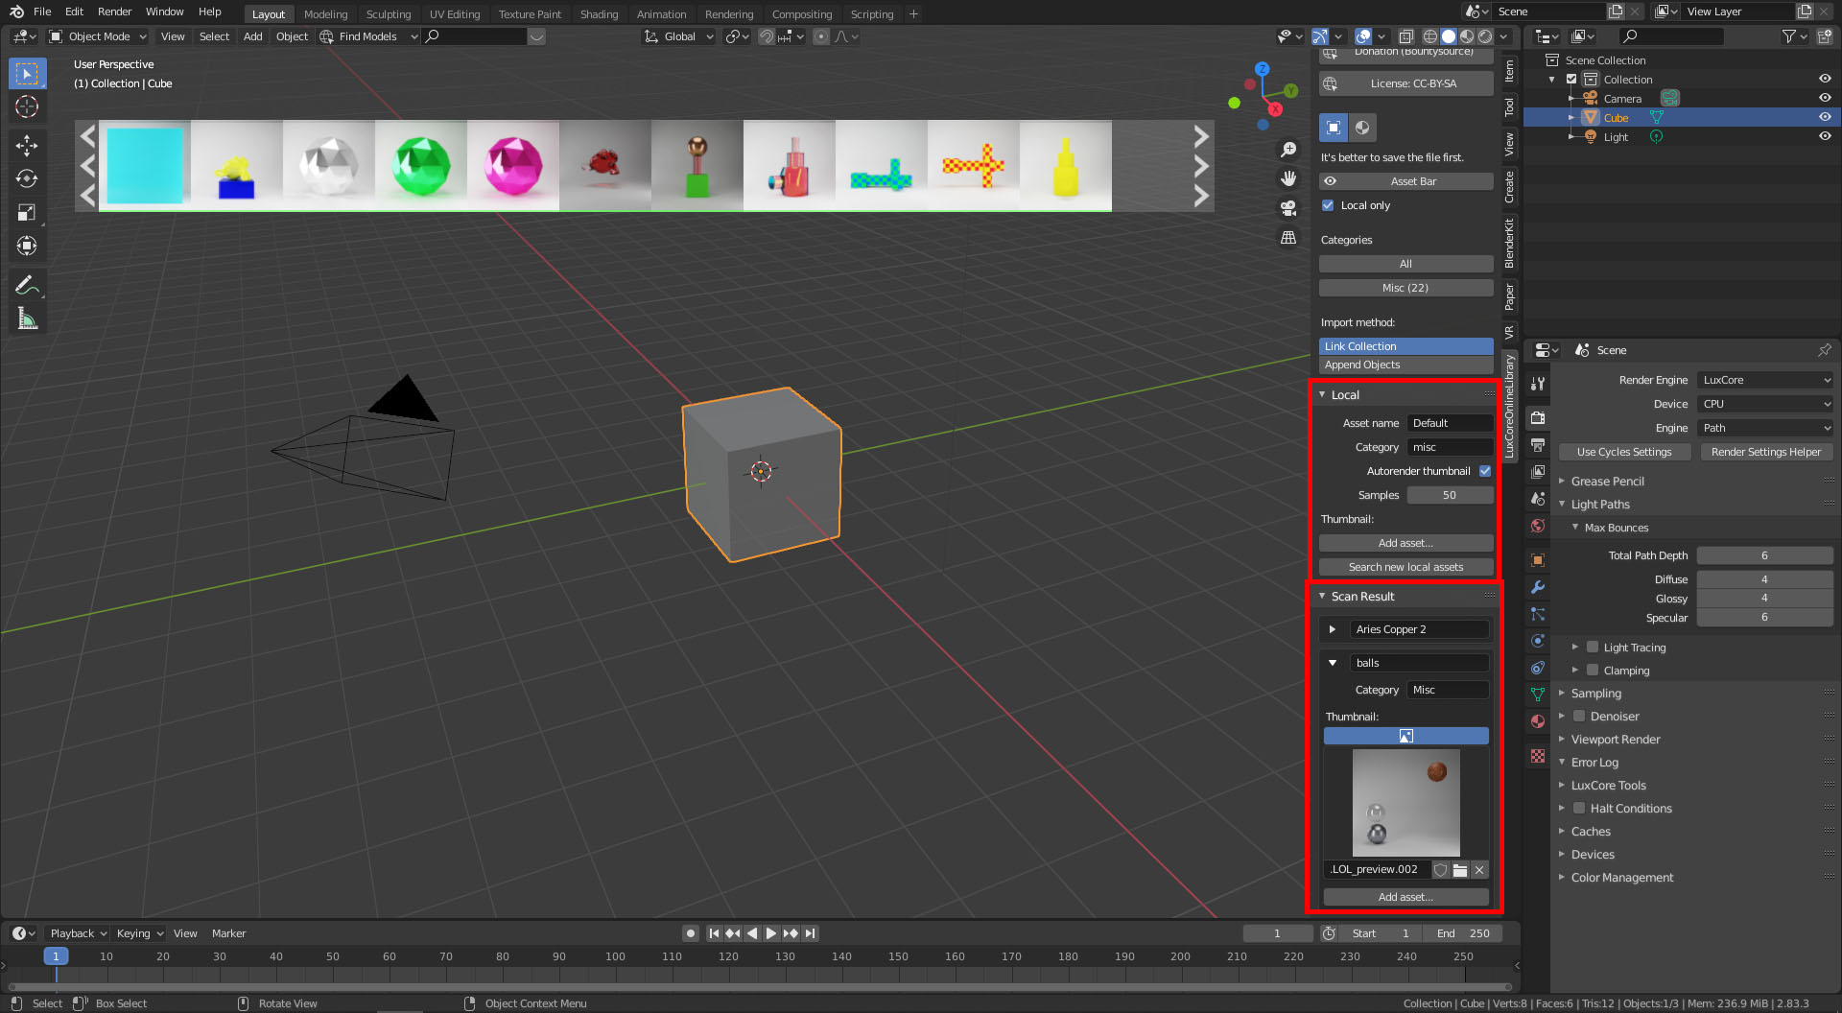Activate the Annotate pencil tool
The image size is (1842, 1013).
[27, 285]
